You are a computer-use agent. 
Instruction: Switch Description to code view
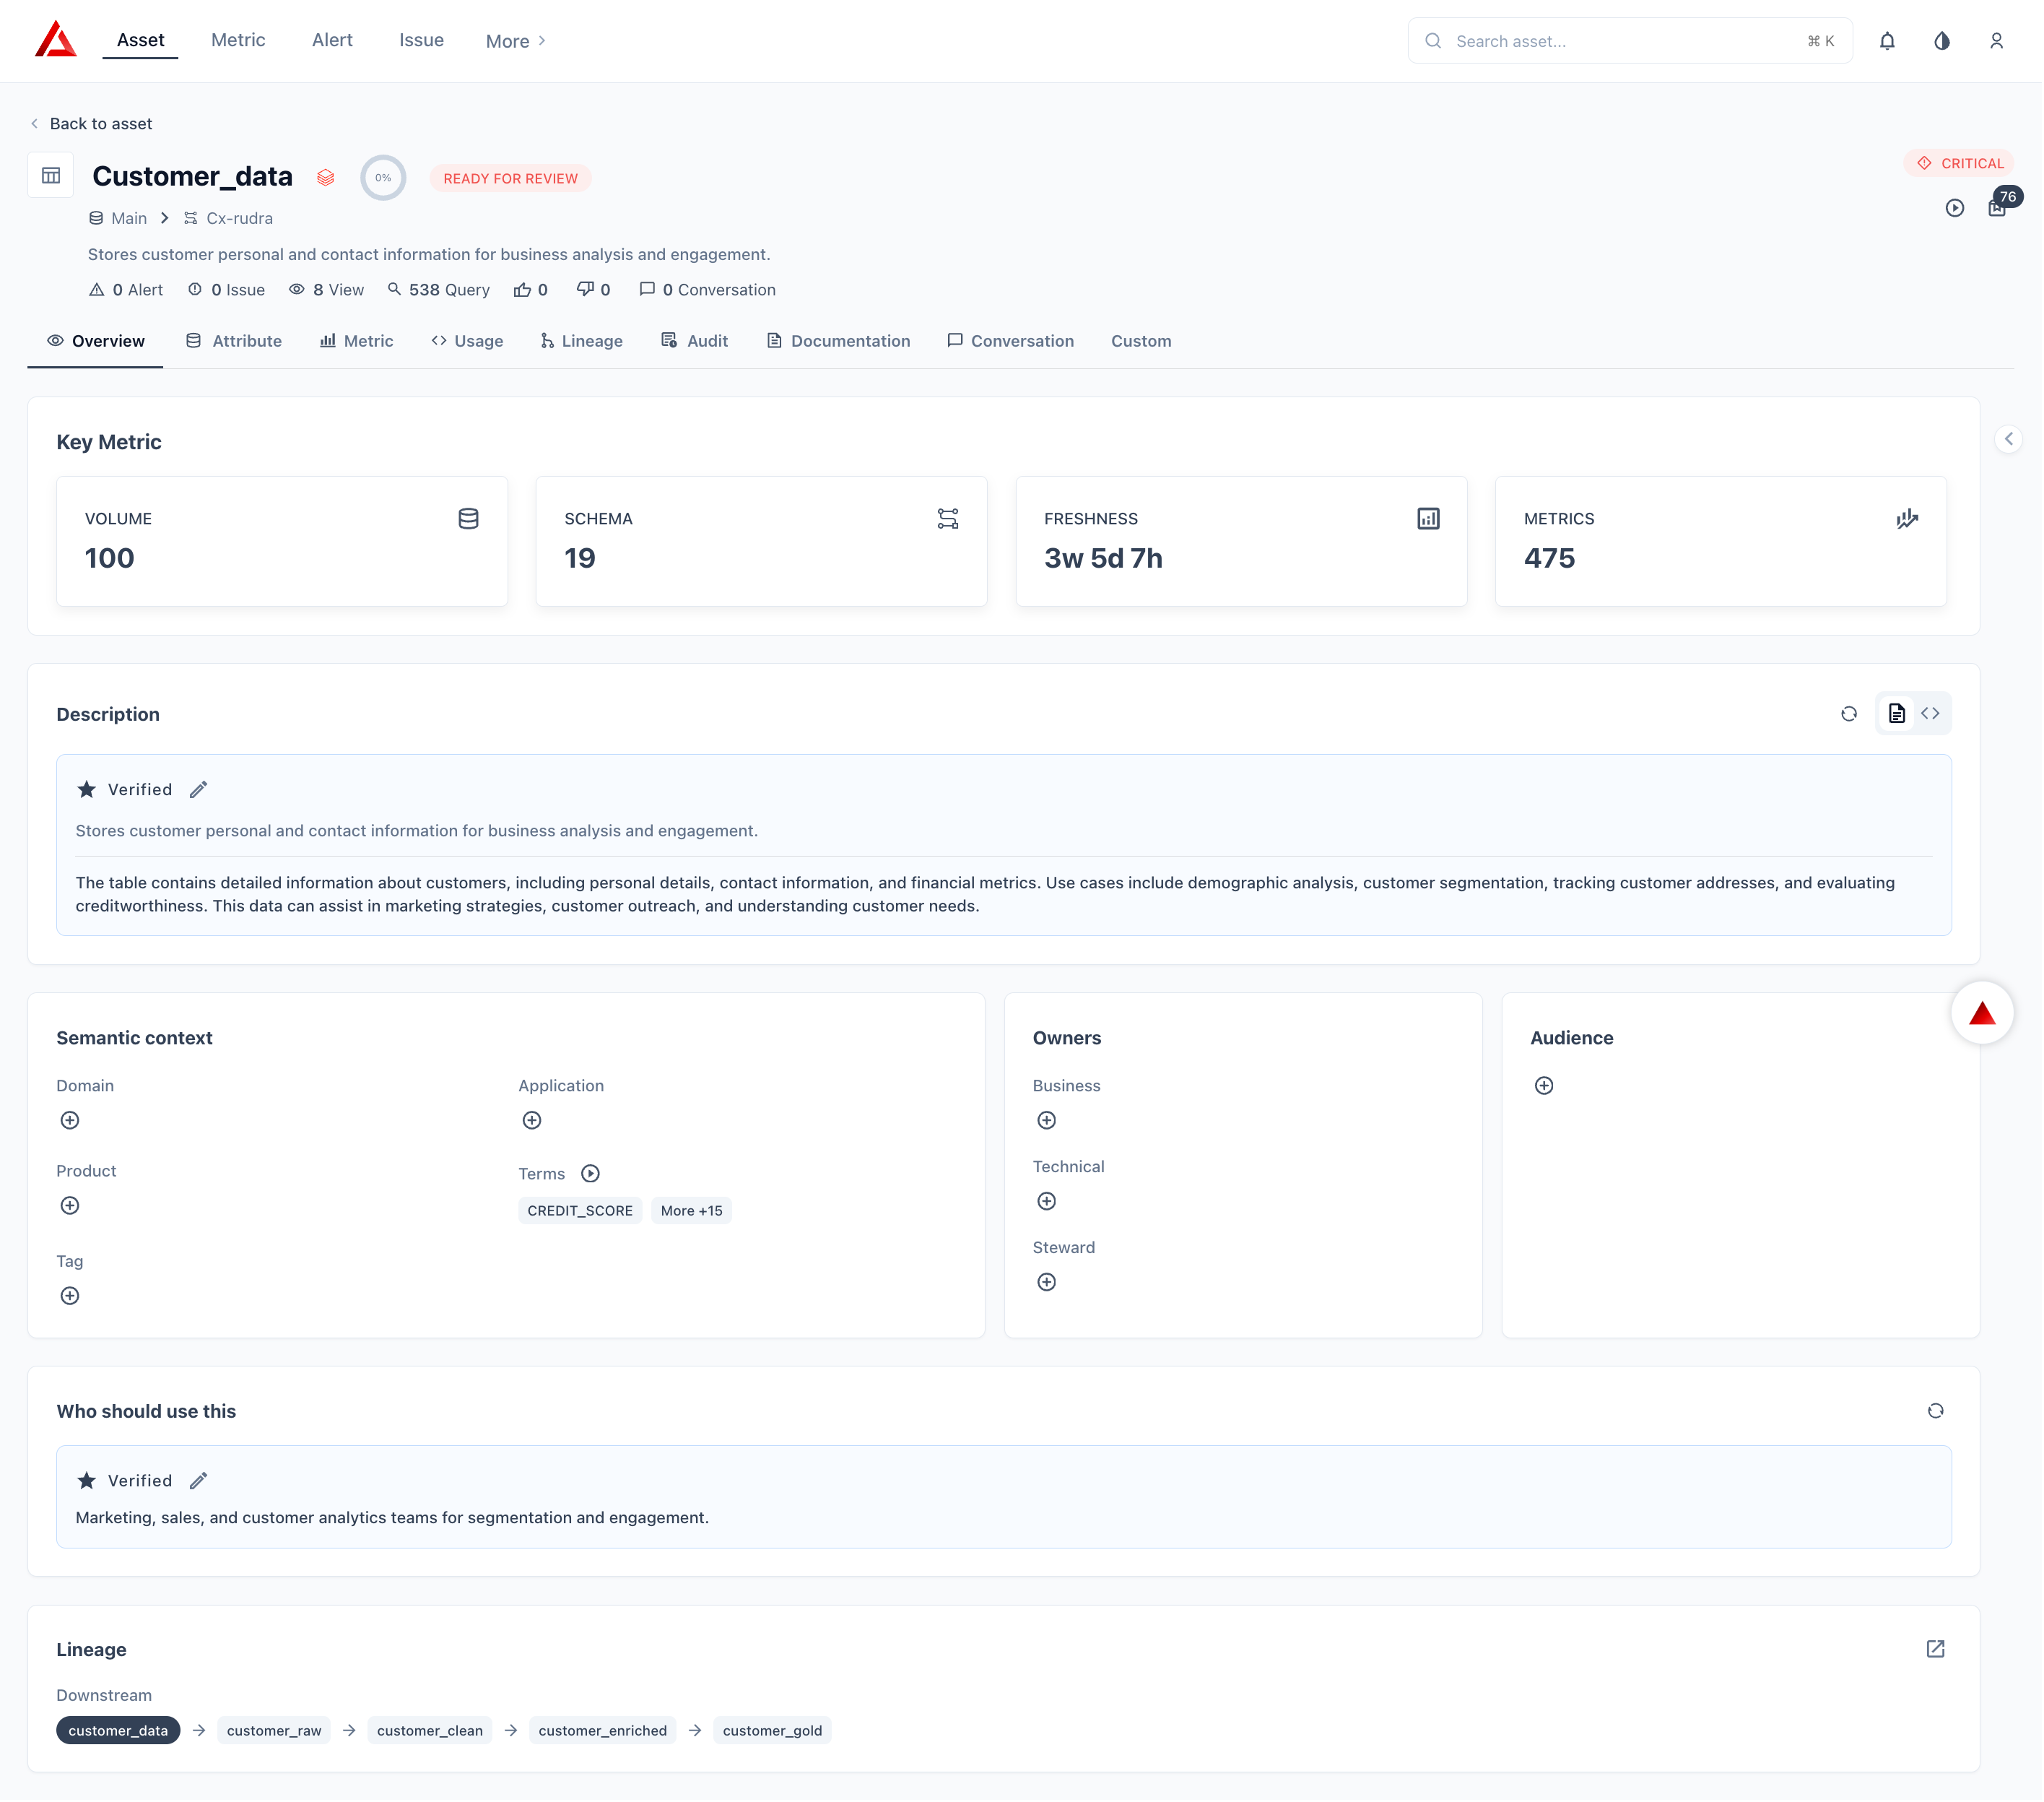coord(1931,714)
